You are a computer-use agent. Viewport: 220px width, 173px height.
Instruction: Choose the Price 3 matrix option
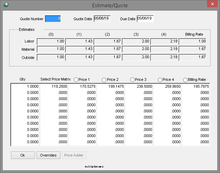(x=132, y=79)
